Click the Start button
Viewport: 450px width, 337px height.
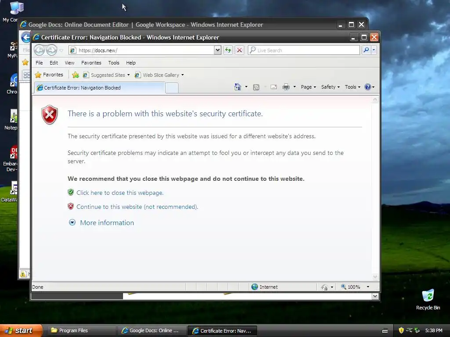point(21,330)
